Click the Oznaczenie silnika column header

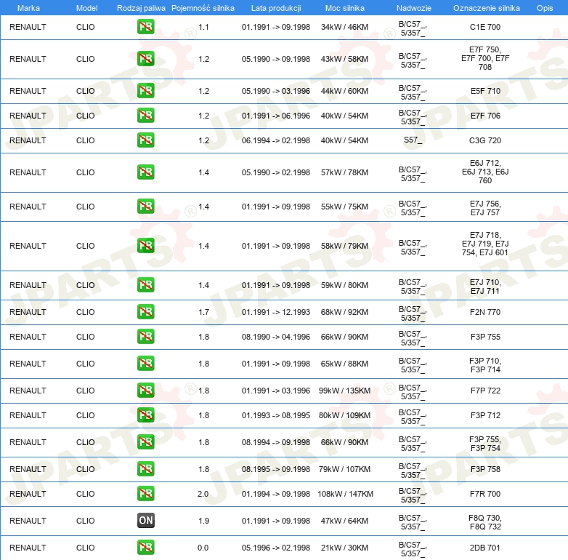click(487, 8)
